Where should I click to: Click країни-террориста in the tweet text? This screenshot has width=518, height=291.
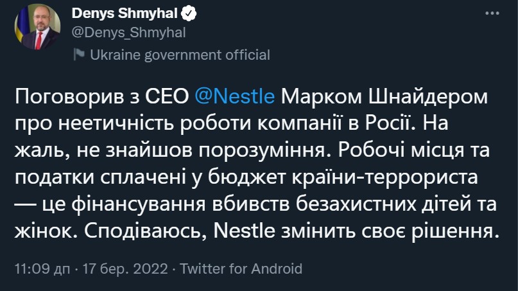[385, 177]
